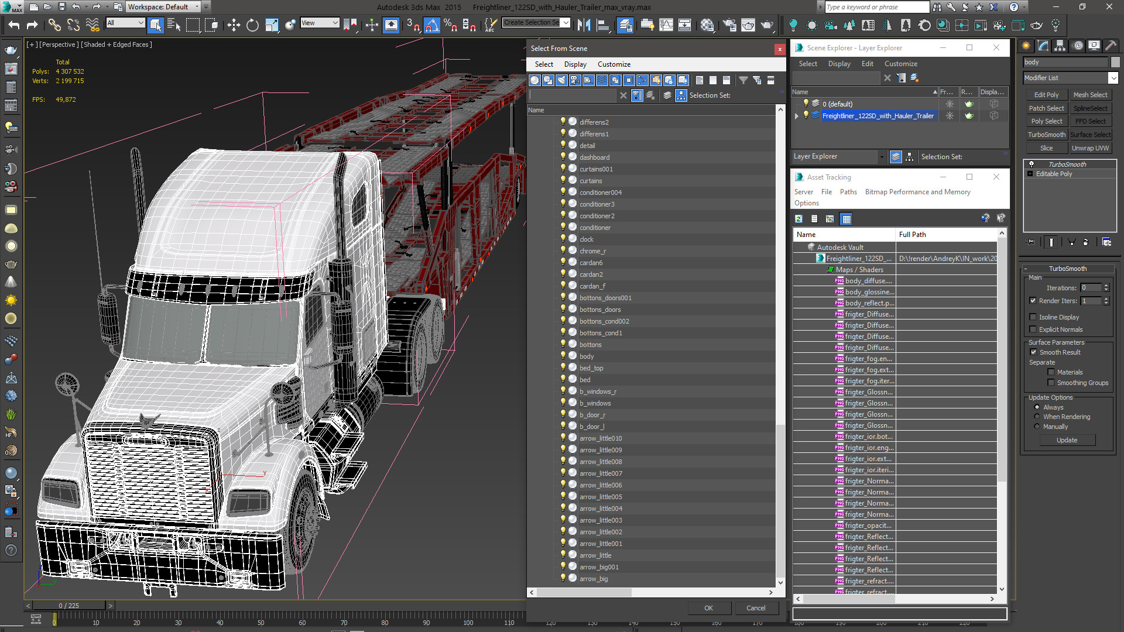Choose the Select and Rotate tool
The image size is (1124, 632).
click(x=252, y=25)
